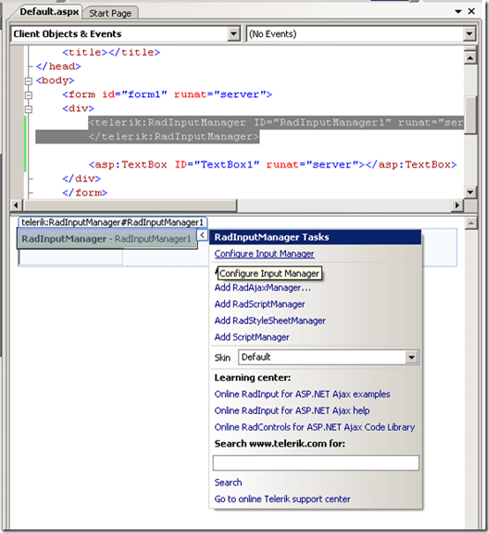Switch to the Default.aspx tab

tap(49, 11)
